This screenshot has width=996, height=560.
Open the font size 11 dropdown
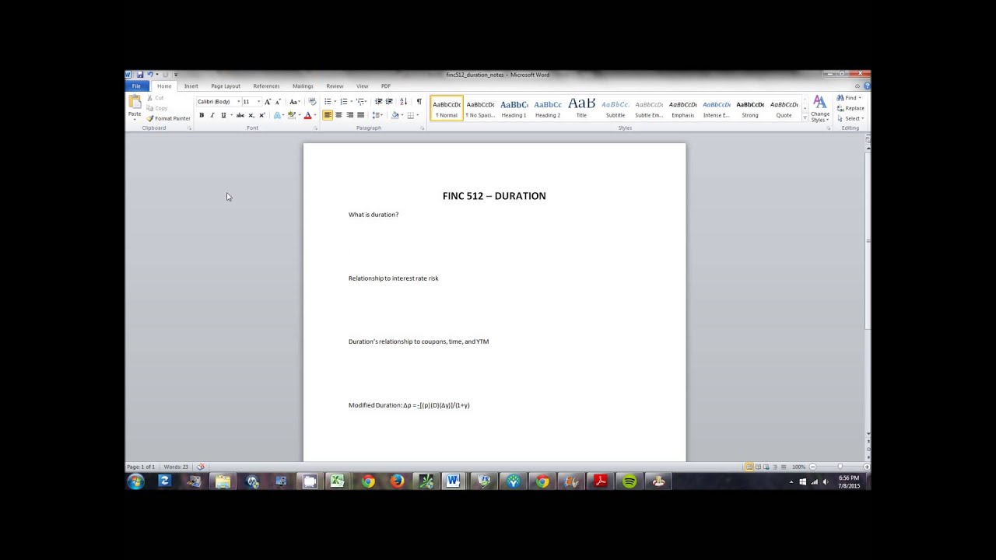click(259, 102)
